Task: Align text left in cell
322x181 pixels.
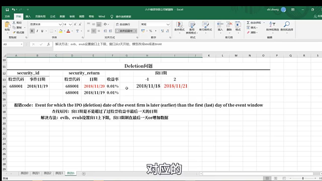Action: [x=88, y=31]
